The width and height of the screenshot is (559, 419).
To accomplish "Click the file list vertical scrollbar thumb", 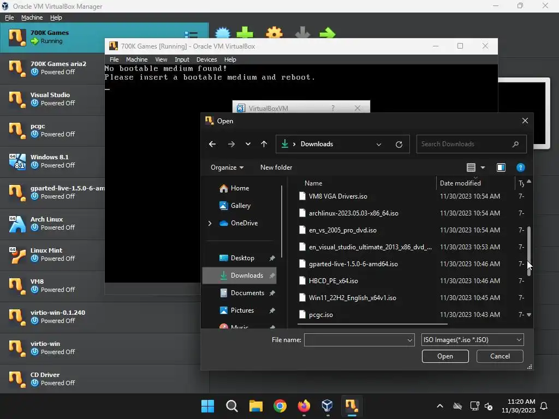I will (528, 251).
